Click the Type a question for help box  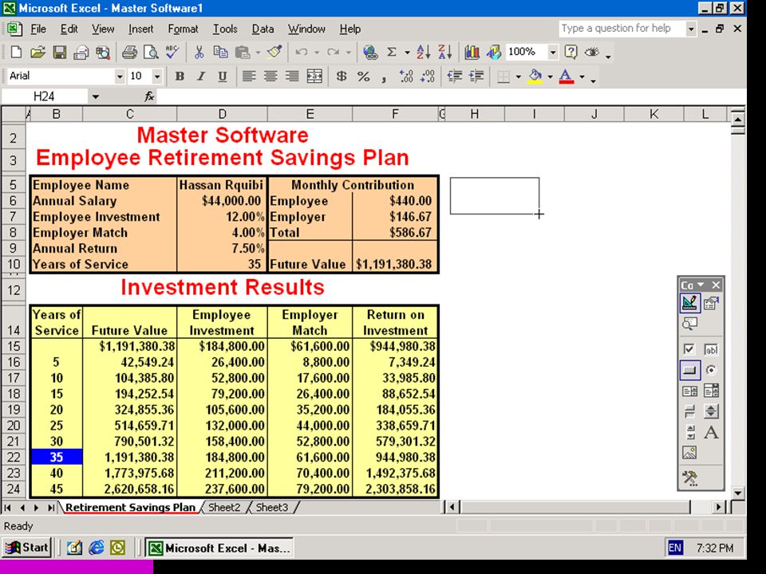tap(622, 29)
